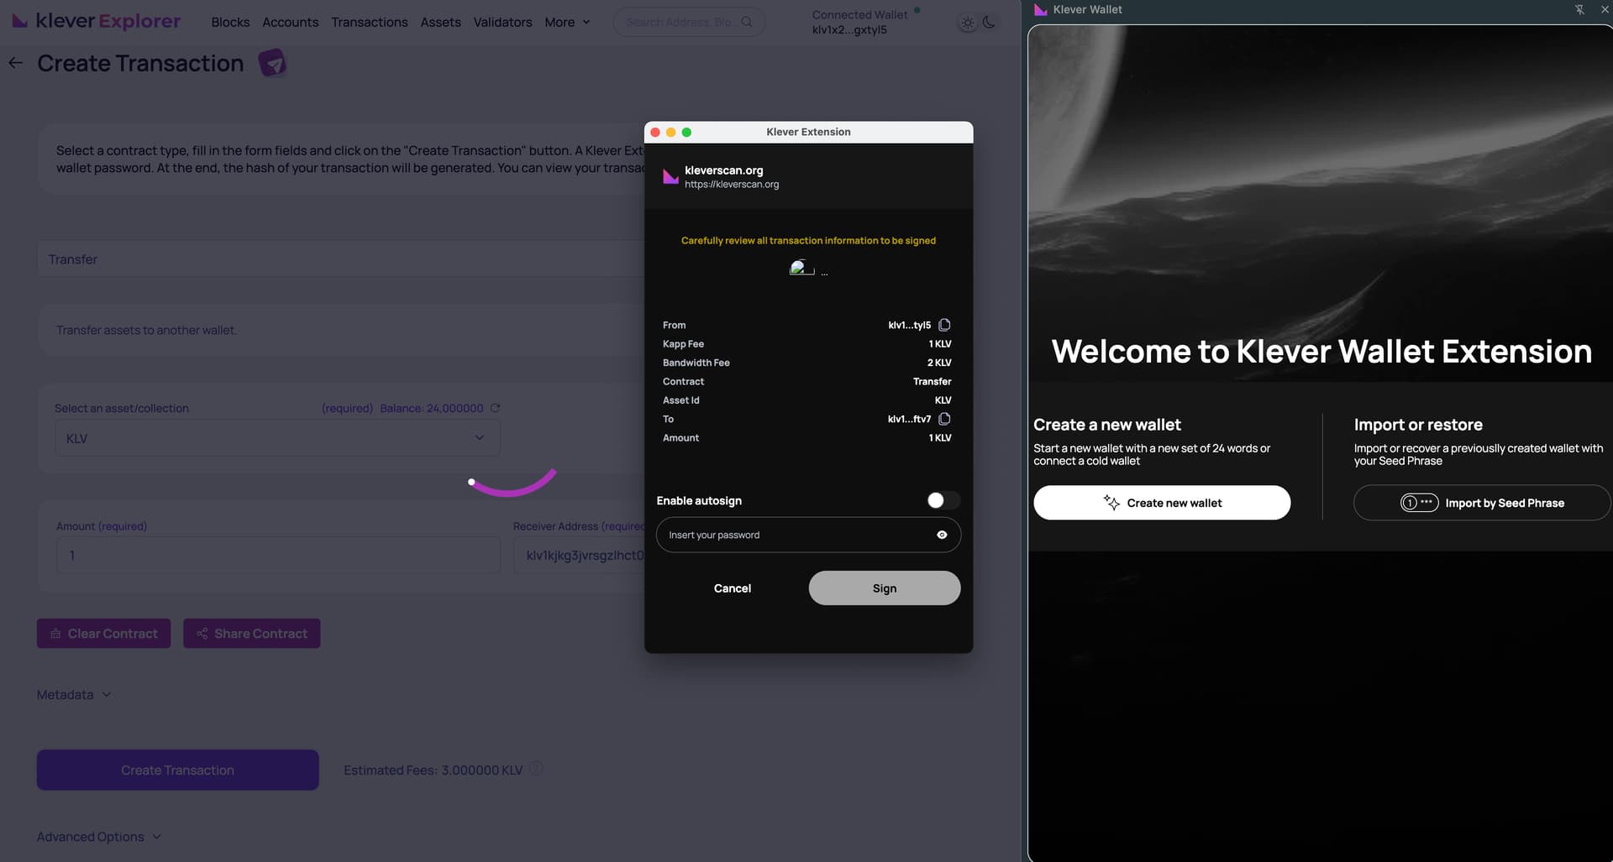Click the Estimated Fees info icon
The width and height of the screenshot is (1613, 862).
tap(536, 769)
